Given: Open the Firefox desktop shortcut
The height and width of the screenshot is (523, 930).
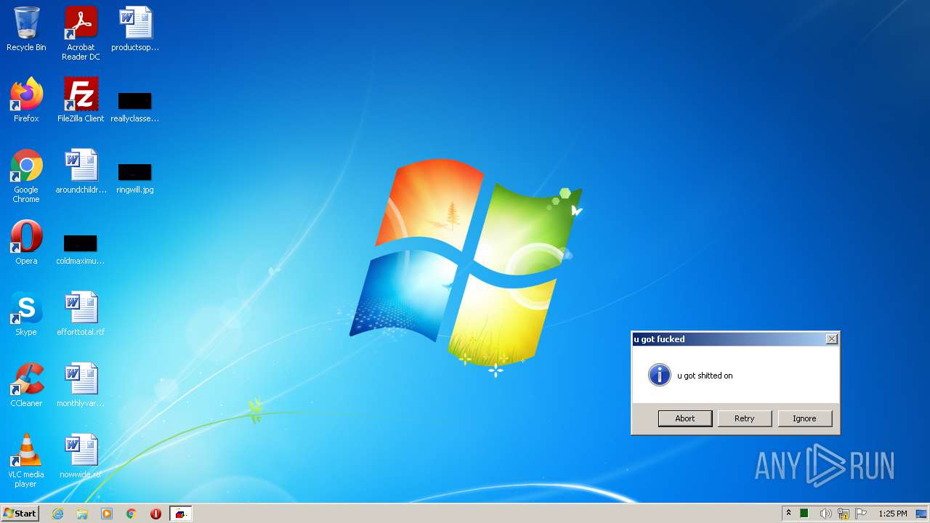Looking at the screenshot, I should click(26, 100).
